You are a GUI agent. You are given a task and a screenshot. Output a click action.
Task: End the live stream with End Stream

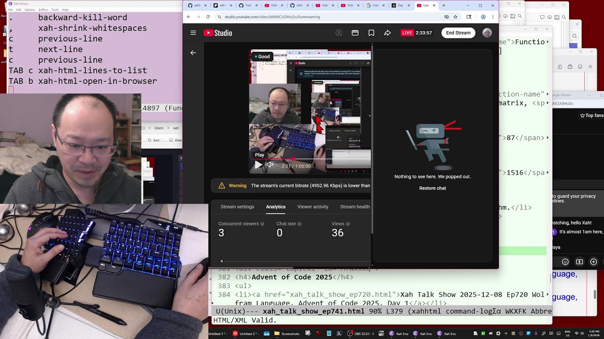(x=458, y=33)
